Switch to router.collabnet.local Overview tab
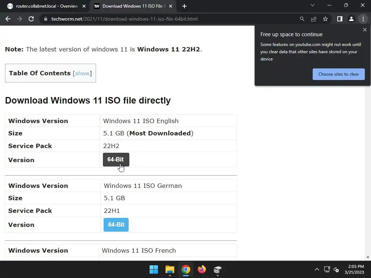Screen dimensions: 371x278 point(47,6)
